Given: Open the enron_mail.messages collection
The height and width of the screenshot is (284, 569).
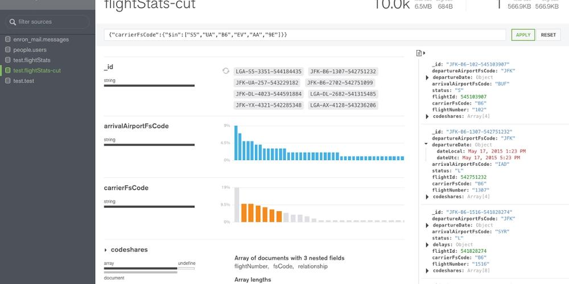Looking at the screenshot, I should coord(41,40).
